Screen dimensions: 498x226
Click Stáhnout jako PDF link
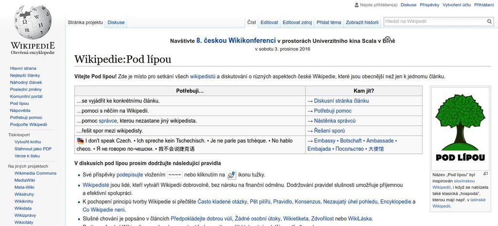pos(33,149)
